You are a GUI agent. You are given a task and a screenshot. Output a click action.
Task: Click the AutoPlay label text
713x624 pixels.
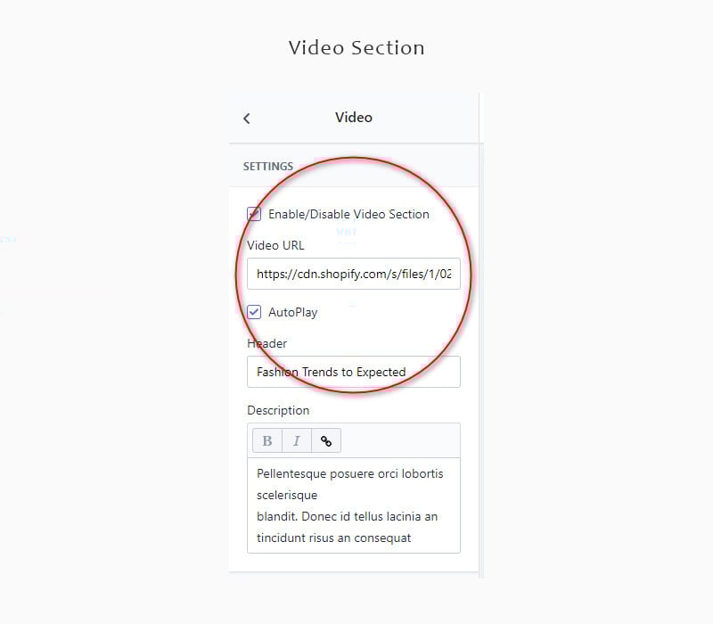pos(293,313)
